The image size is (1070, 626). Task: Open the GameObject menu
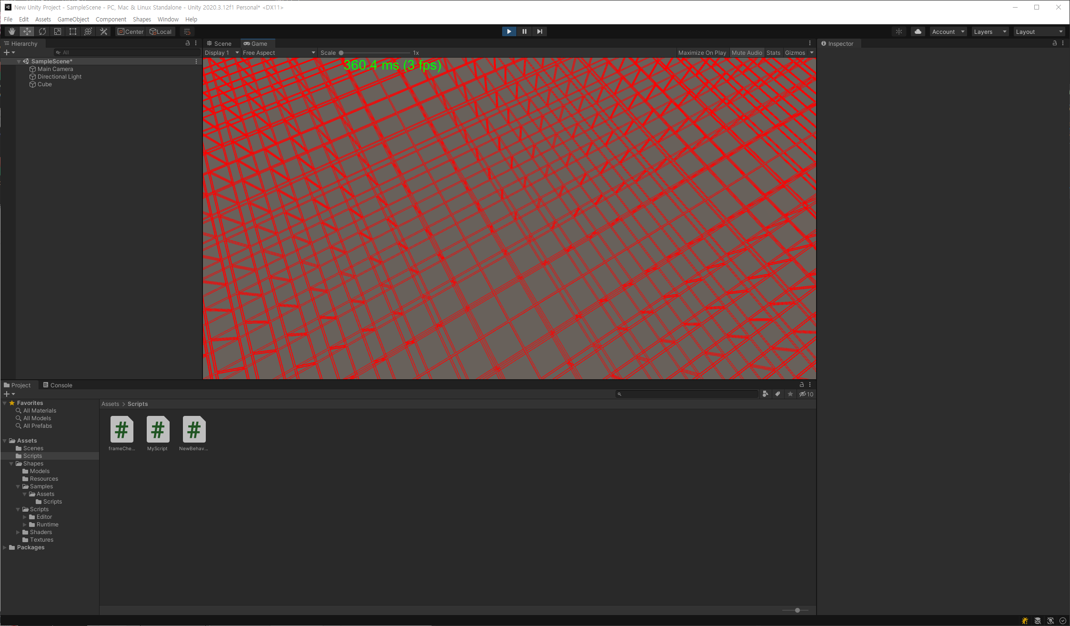click(73, 19)
